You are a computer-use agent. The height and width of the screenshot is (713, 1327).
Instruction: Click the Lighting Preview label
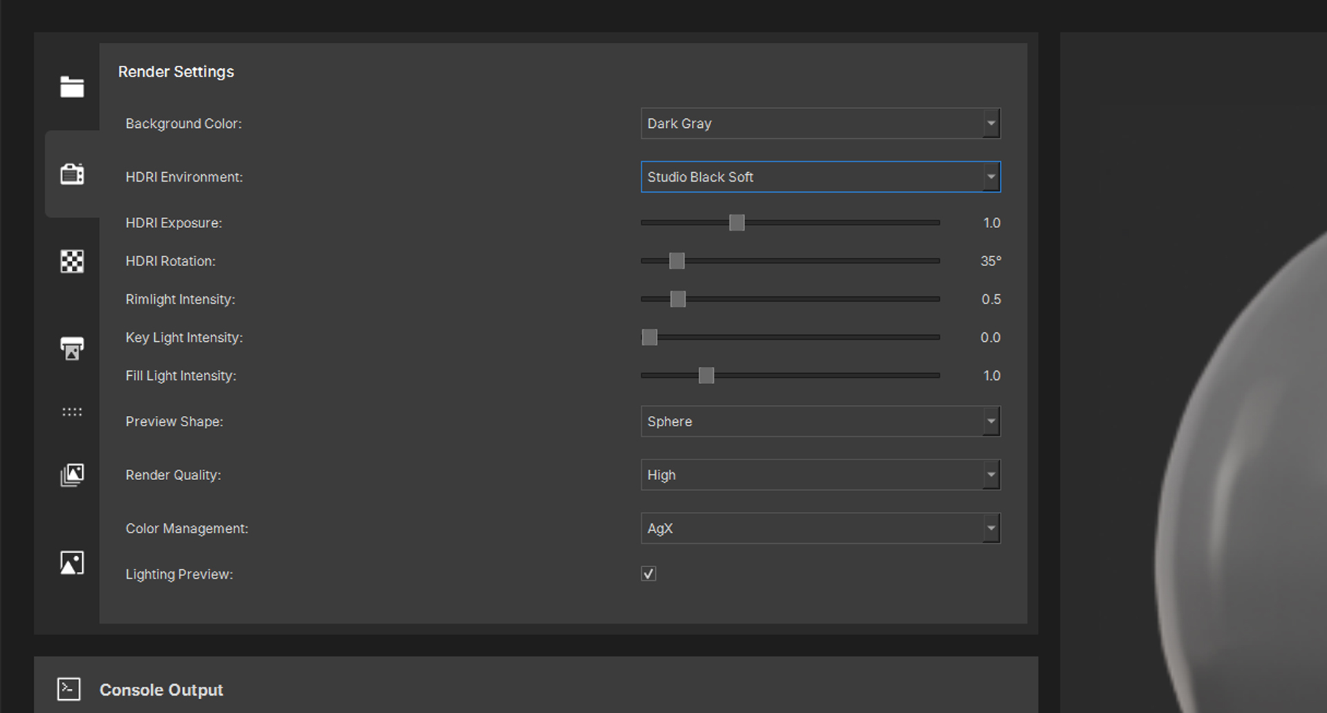click(180, 574)
